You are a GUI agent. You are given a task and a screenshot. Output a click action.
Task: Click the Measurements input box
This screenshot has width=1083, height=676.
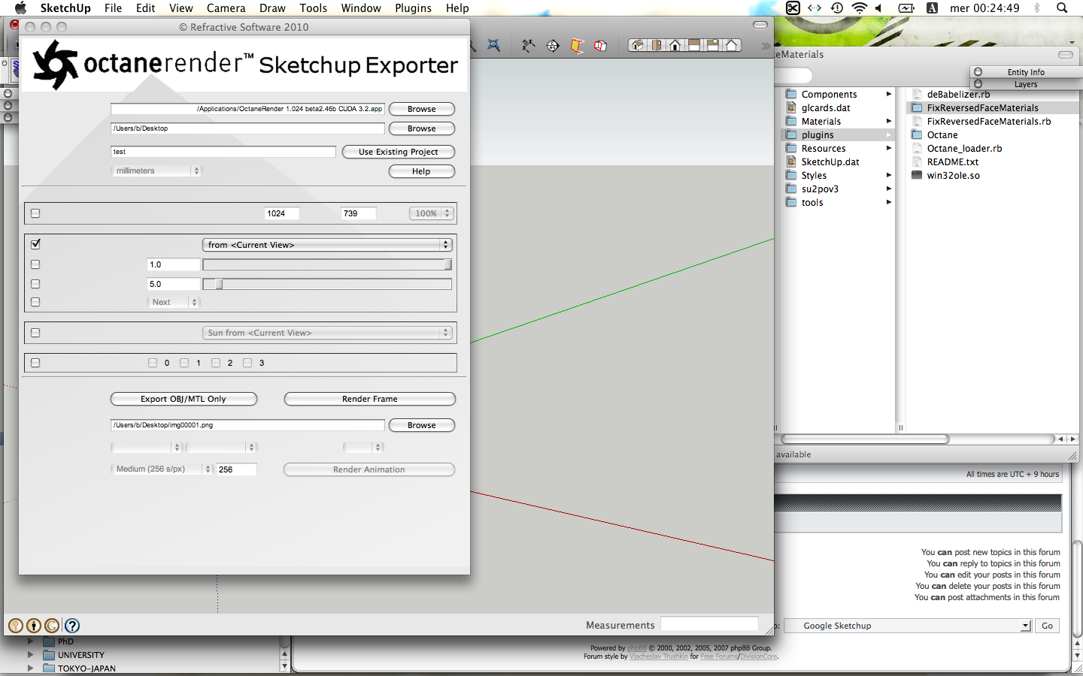coord(709,624)
